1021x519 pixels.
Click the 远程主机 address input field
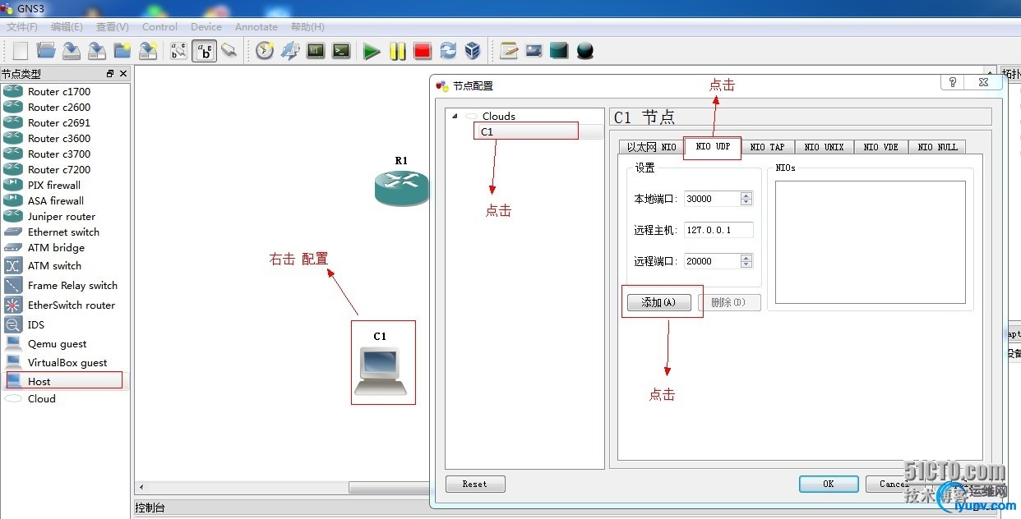tap(719, 230)
